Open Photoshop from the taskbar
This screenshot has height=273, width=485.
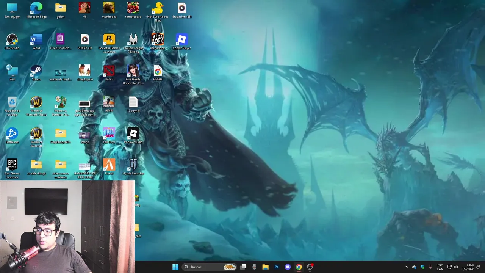tap(277, 267)
